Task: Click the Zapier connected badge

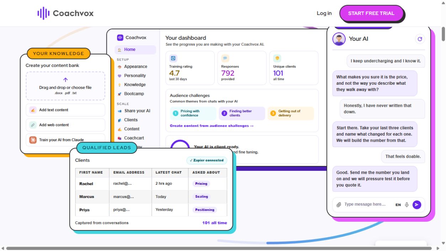Action: coord(207,161)
